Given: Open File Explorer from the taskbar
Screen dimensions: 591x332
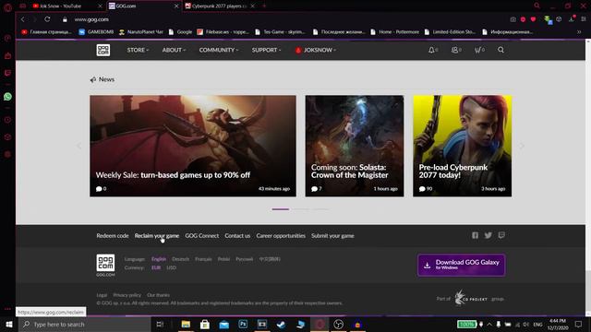Looking at the screenshot, I should (x=186, y=324).
